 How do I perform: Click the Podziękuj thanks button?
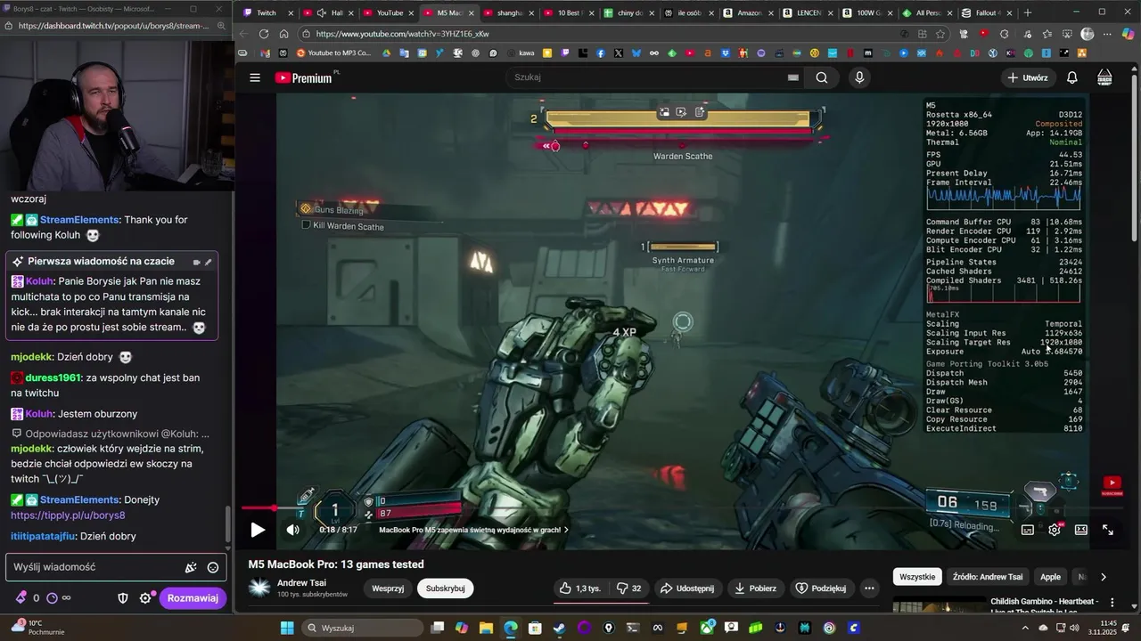pos(820,588)
